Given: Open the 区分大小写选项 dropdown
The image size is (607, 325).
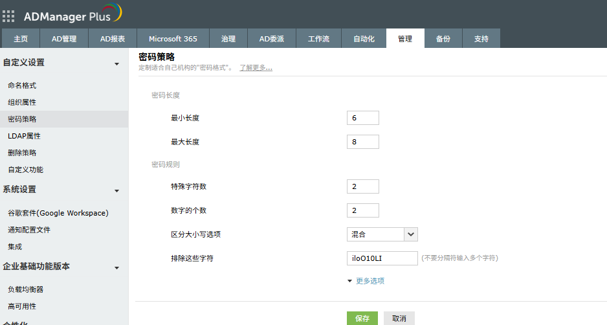Looking at the screenshot, I should click(x=382, y=234).
